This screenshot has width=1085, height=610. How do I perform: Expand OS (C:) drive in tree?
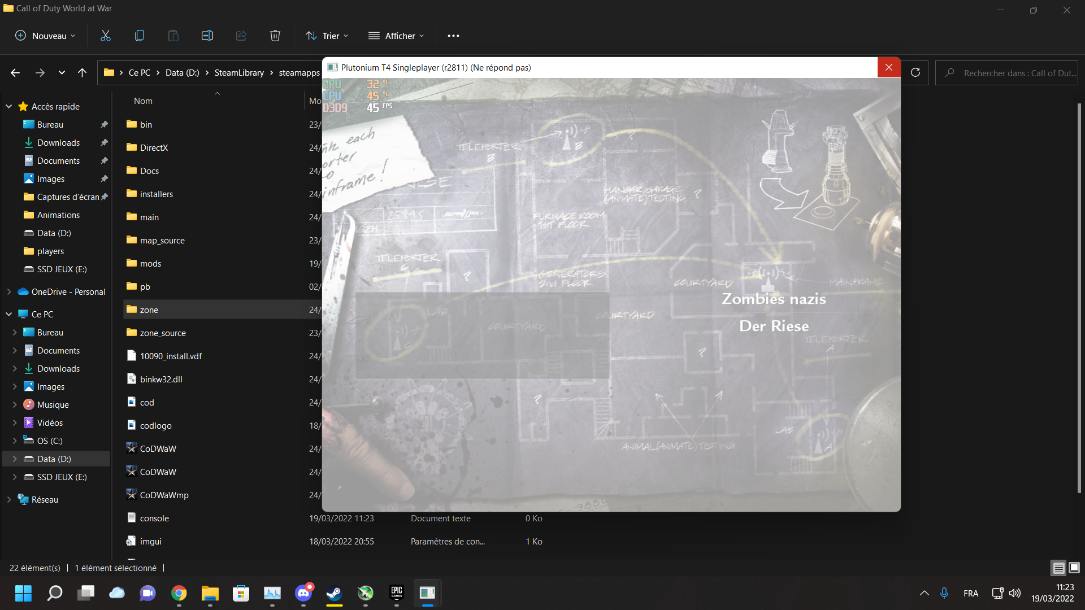15,441
